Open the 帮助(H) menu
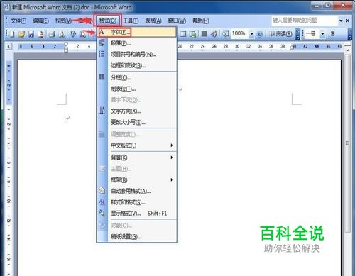 [x=201, y=21]
